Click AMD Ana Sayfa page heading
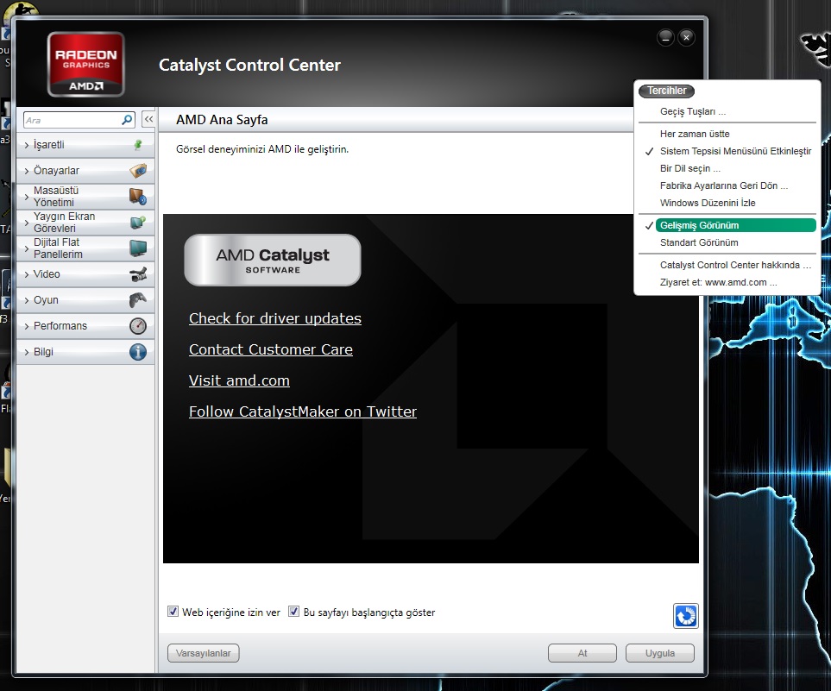Viewport: 831px width, 691px height. (x=222, y=120)
